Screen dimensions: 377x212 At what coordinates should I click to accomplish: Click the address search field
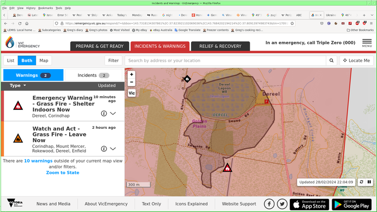pyautogui.click(x=225, y=60)
